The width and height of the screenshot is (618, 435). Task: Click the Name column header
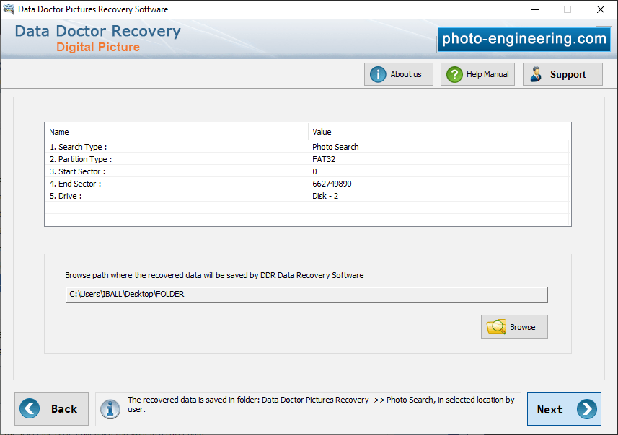point(177,132)
